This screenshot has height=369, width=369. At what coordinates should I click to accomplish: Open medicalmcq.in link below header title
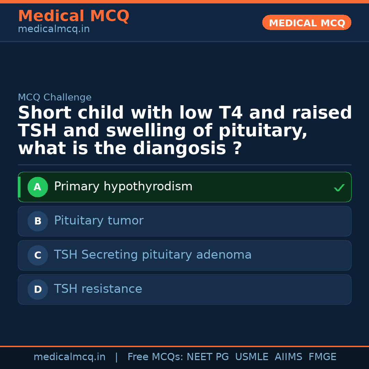(x=54, y=29)
